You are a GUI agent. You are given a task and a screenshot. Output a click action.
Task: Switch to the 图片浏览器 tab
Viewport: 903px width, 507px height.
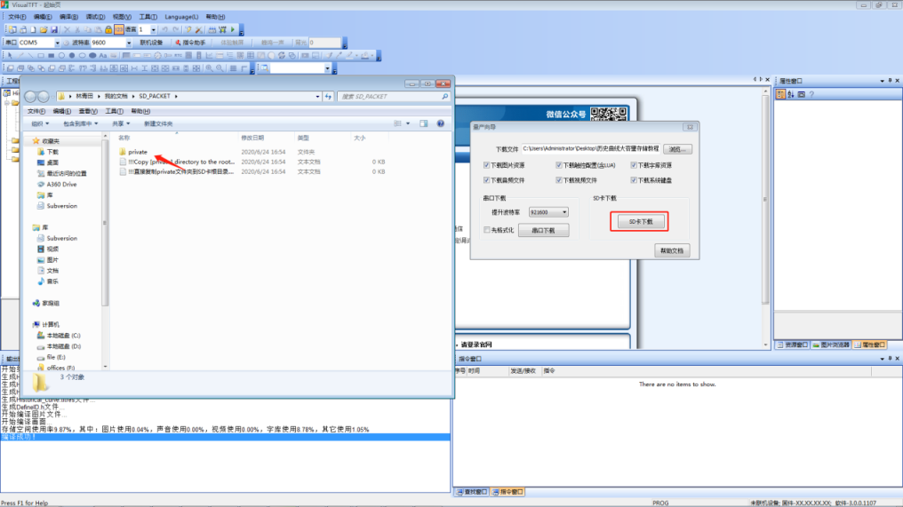point(832,345)
